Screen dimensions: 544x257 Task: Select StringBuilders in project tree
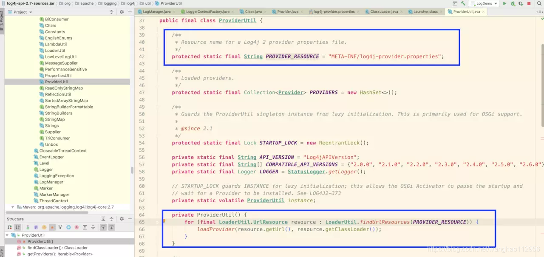[x=58, y=113]
